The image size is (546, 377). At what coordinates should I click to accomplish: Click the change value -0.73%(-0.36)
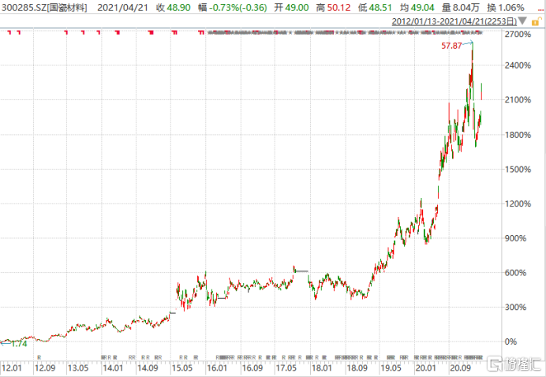pyautogui.click(x=238, y=8)
